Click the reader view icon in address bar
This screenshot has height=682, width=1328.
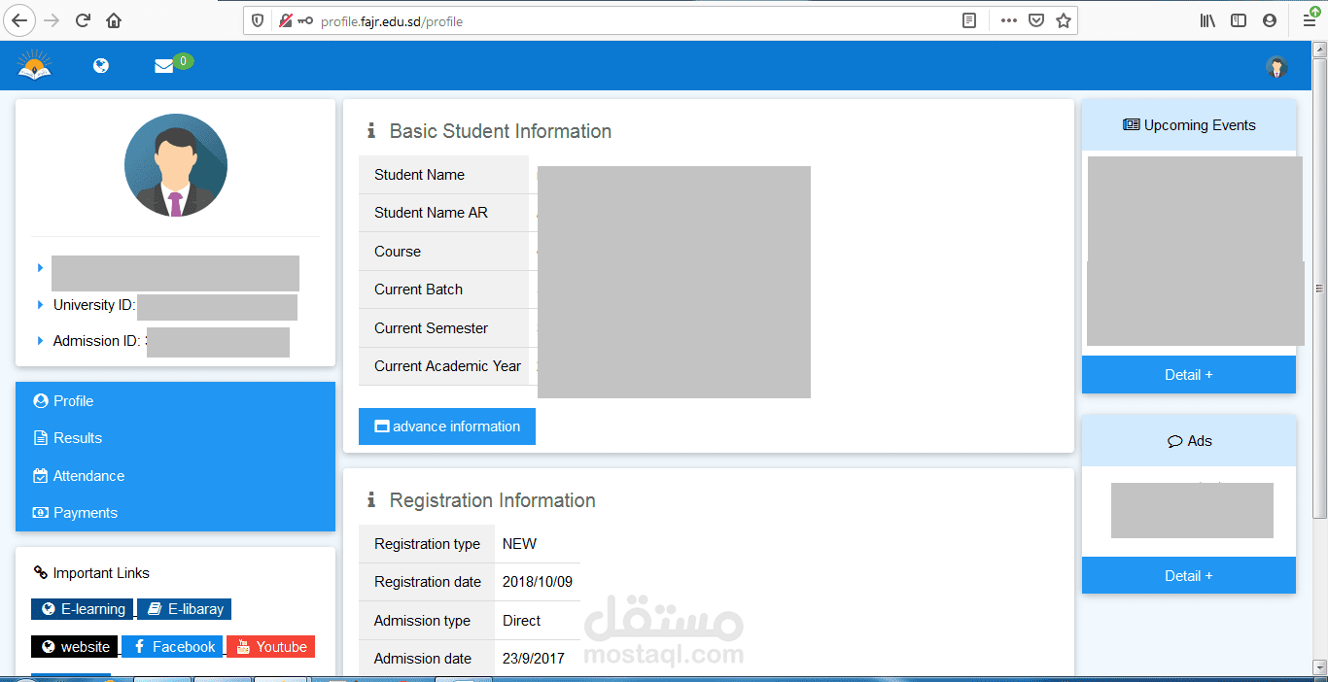pyautogui.click(x=969, y=19)
